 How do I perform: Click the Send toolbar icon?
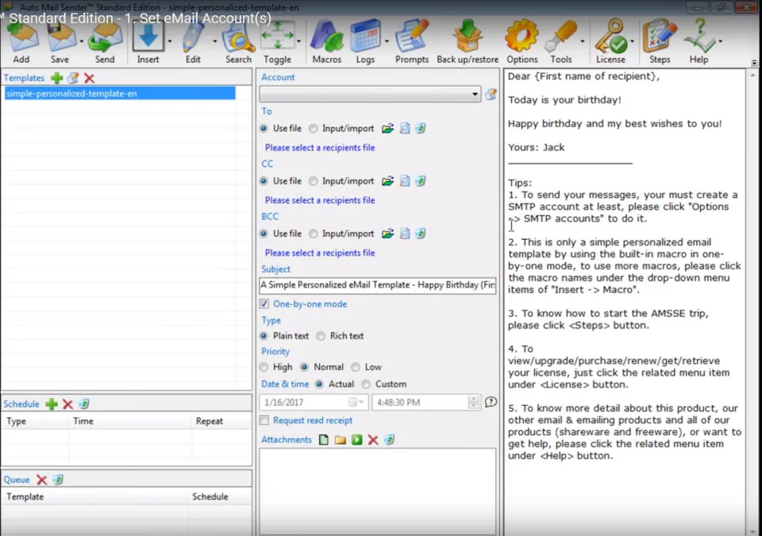click(x=105, y=44)
